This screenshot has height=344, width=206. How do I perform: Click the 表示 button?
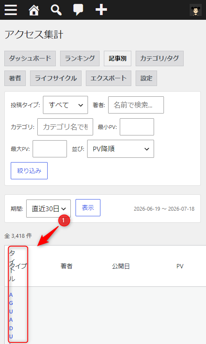[88, 208]
